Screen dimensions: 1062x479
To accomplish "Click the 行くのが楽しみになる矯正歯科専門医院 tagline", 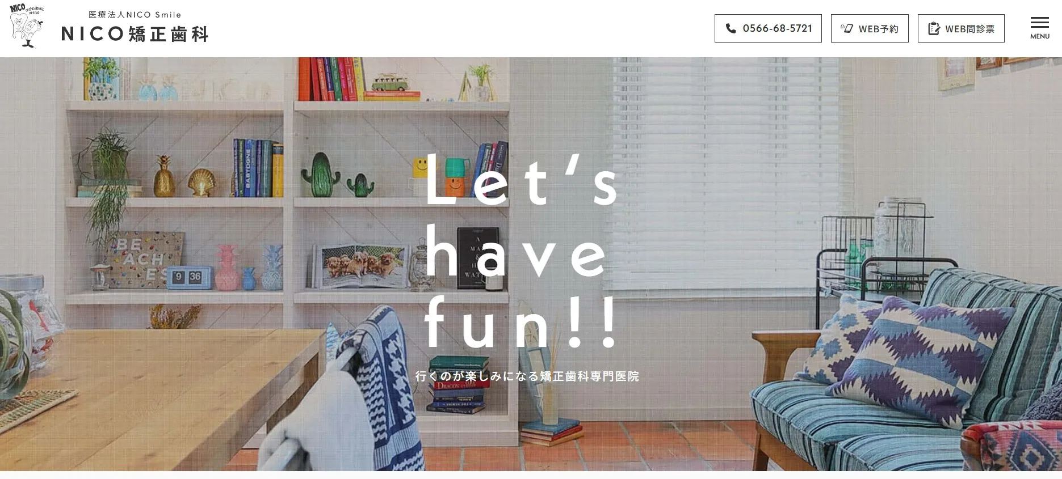I will (x=527, y=376).
